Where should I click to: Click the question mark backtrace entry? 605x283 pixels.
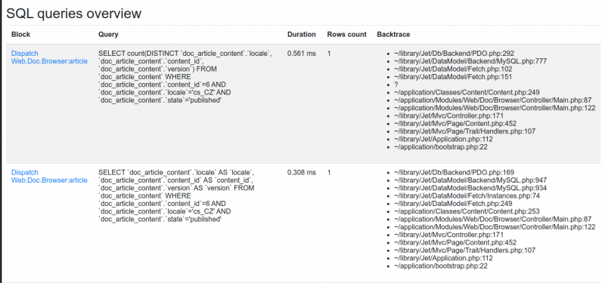[396, 85]
